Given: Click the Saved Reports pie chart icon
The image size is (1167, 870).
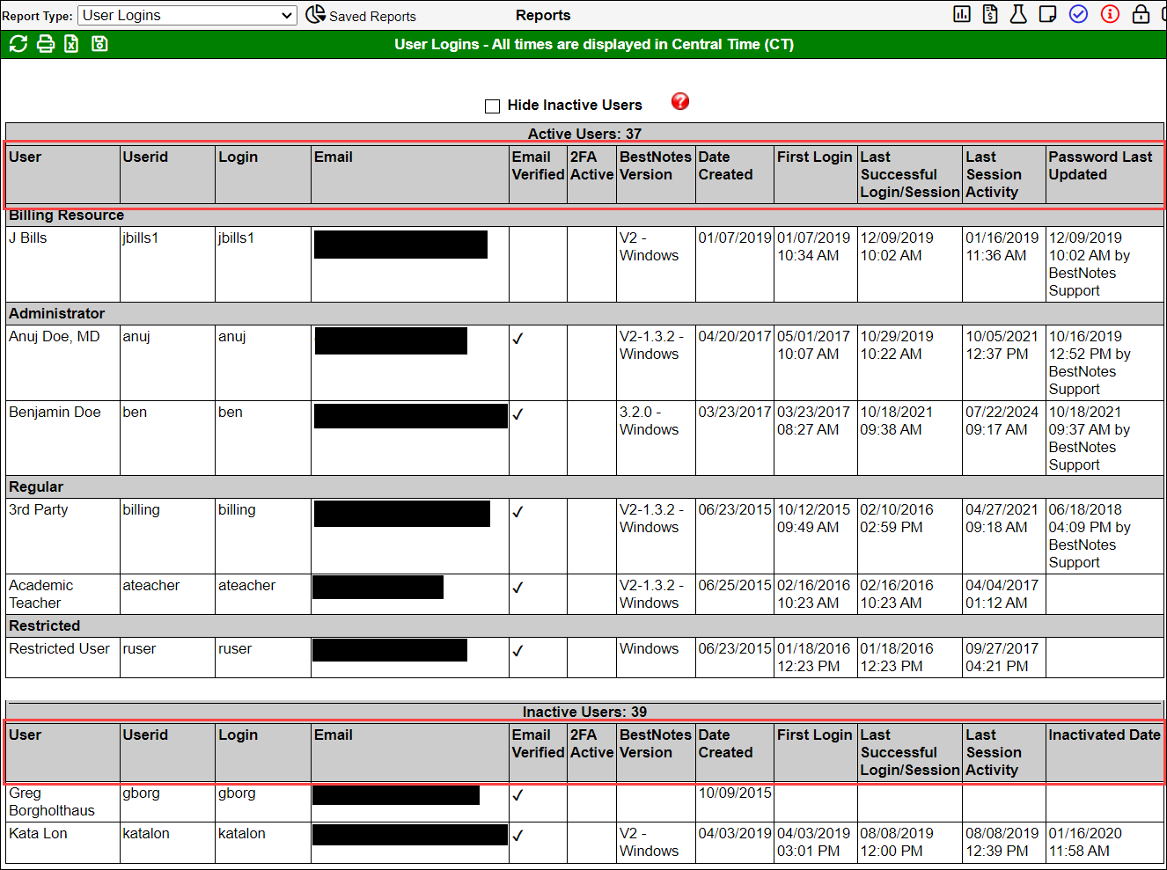Looking at the screenshot, I should [315, 15].
